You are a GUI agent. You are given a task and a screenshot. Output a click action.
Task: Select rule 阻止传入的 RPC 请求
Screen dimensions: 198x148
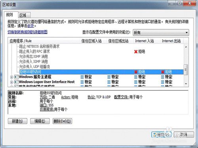tap(34, 51)
